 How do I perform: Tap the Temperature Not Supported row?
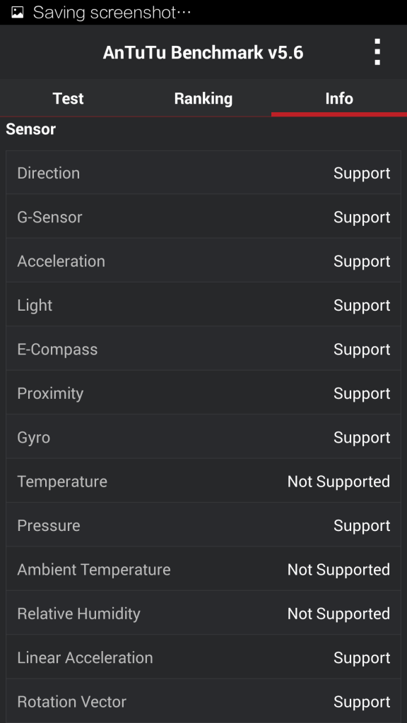(203, 481)
